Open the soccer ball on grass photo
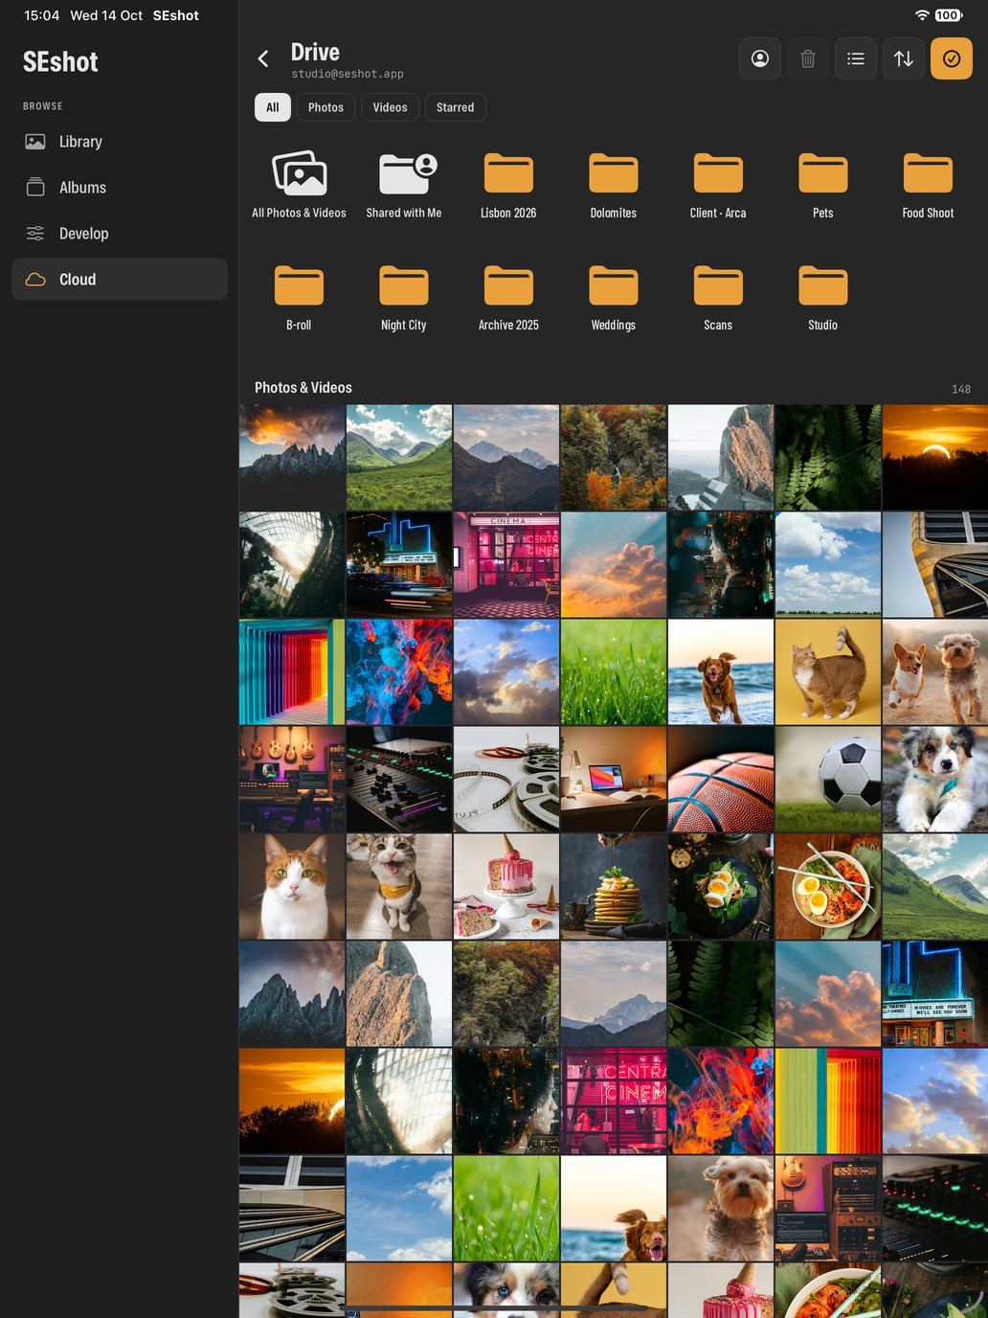The width and height of the screenshot is (988, 1318). coord(828,779)
